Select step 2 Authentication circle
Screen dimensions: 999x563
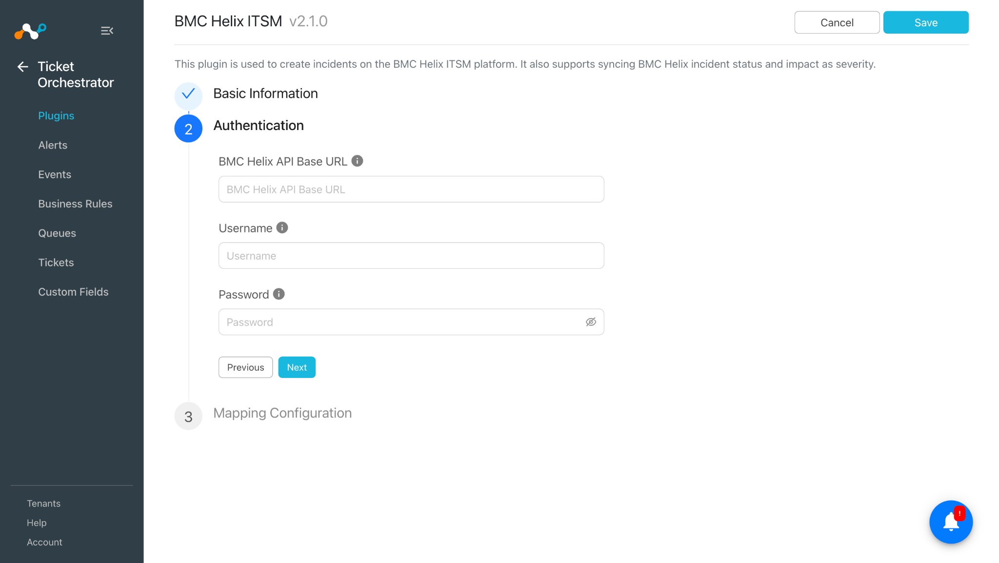pos(188,129)
